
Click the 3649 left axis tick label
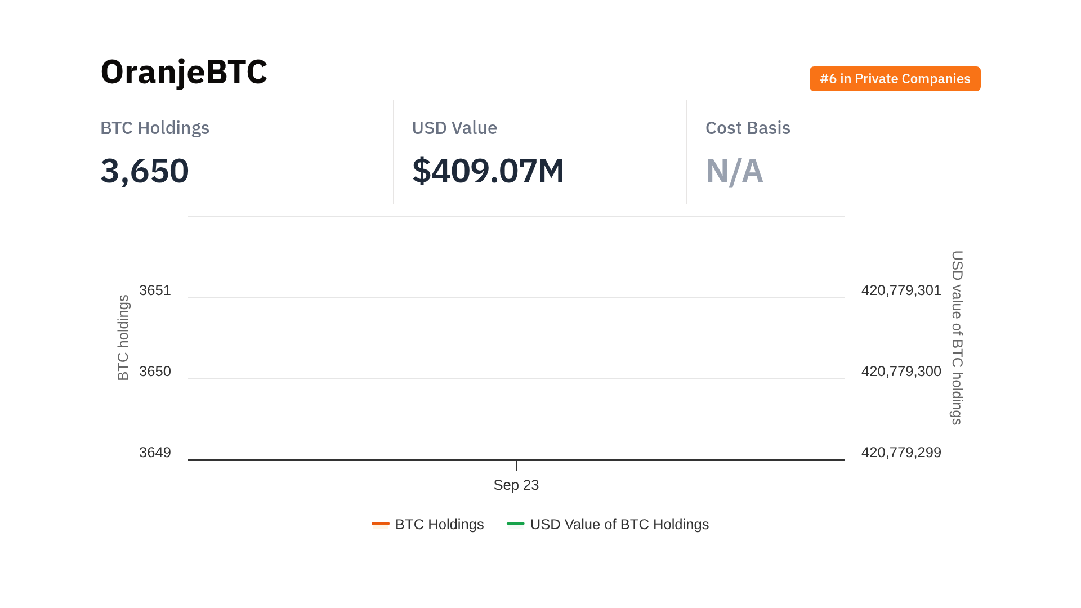click(x=155, y=452)
